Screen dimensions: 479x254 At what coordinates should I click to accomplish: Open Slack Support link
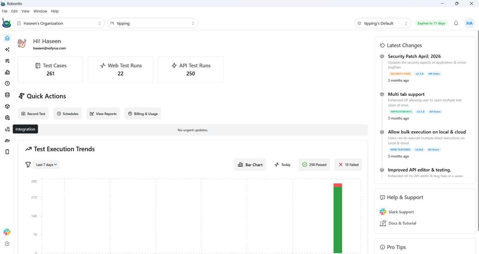(397, 212)
